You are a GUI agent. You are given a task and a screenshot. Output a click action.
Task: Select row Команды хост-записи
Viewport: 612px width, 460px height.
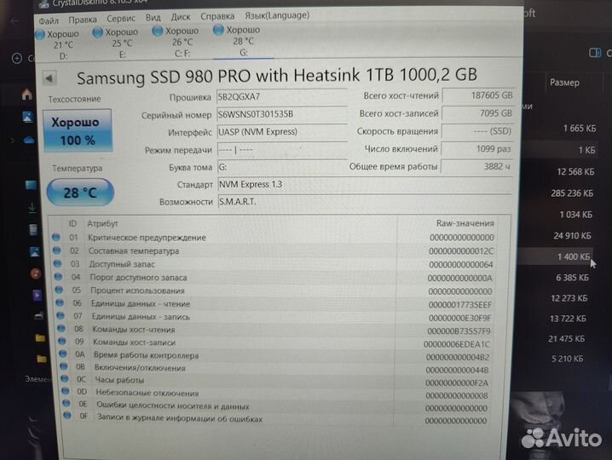pyautogui.click(x=274, y=343)
